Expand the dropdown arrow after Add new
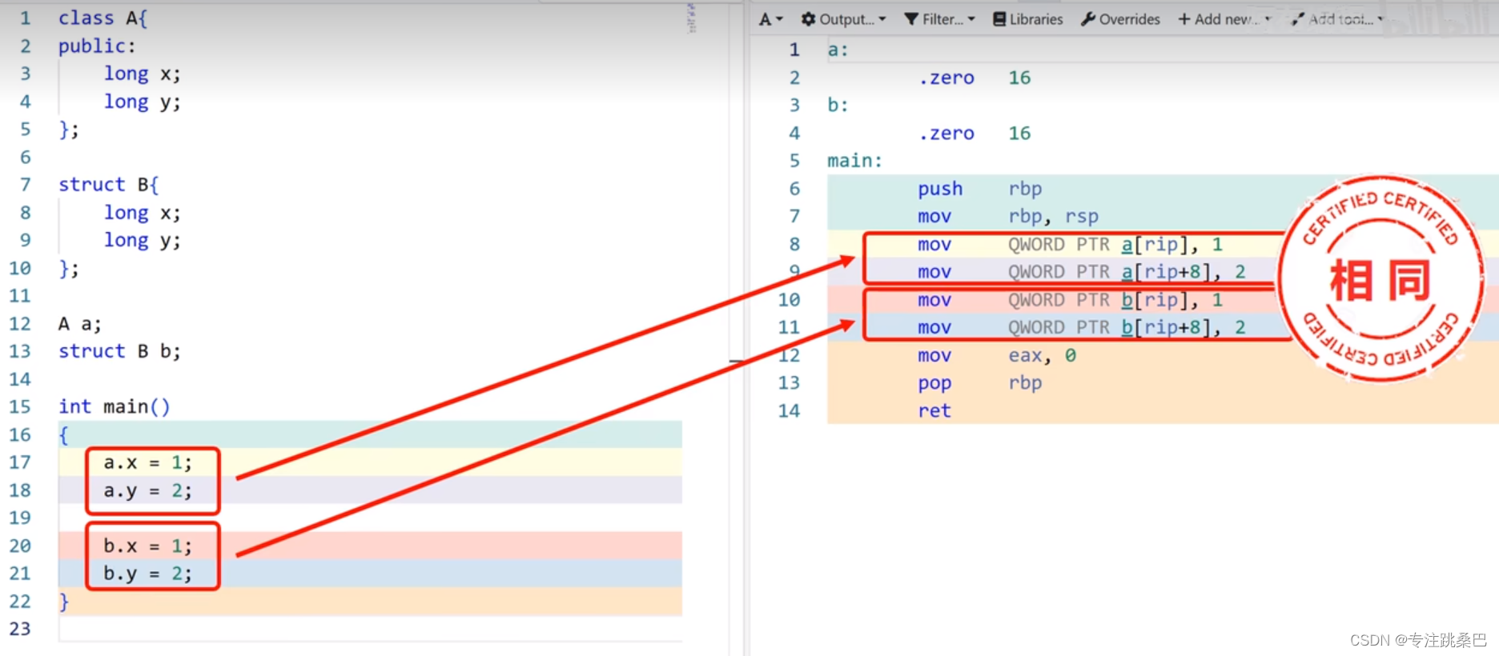Viewport: 1499px width, 656px height. tap(1268, 19)
